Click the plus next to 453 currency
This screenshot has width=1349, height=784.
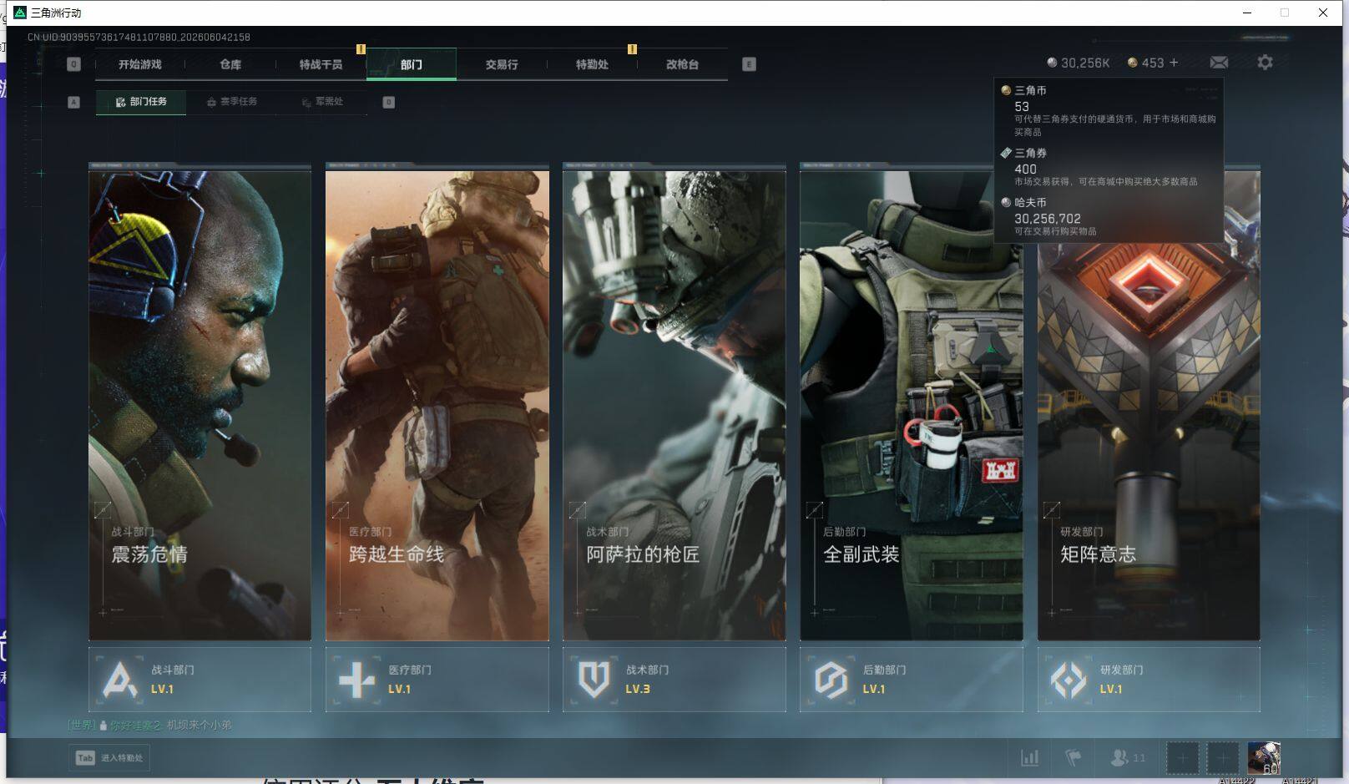pos(1174,63)
